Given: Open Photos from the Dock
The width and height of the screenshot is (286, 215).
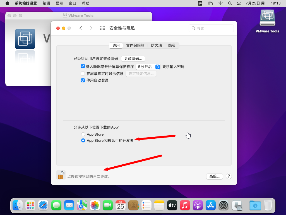Looking at the screenshot, I should coord(95,205).
